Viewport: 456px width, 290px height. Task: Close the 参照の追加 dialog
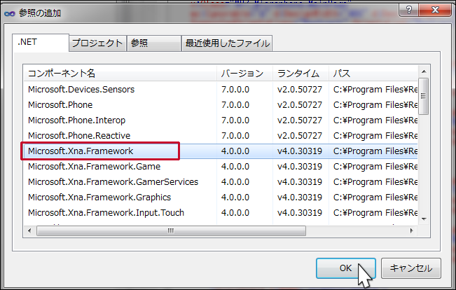pyautogui.click(x=436, y=11)
